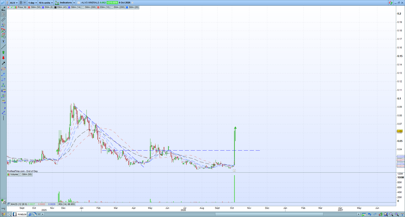Click the bottom-left multicolor chart icon
This screenshot has height=217, width=405.
click(x=3, y=214)
